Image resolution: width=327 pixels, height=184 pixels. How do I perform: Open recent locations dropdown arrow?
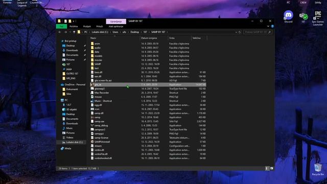point(70,32)
